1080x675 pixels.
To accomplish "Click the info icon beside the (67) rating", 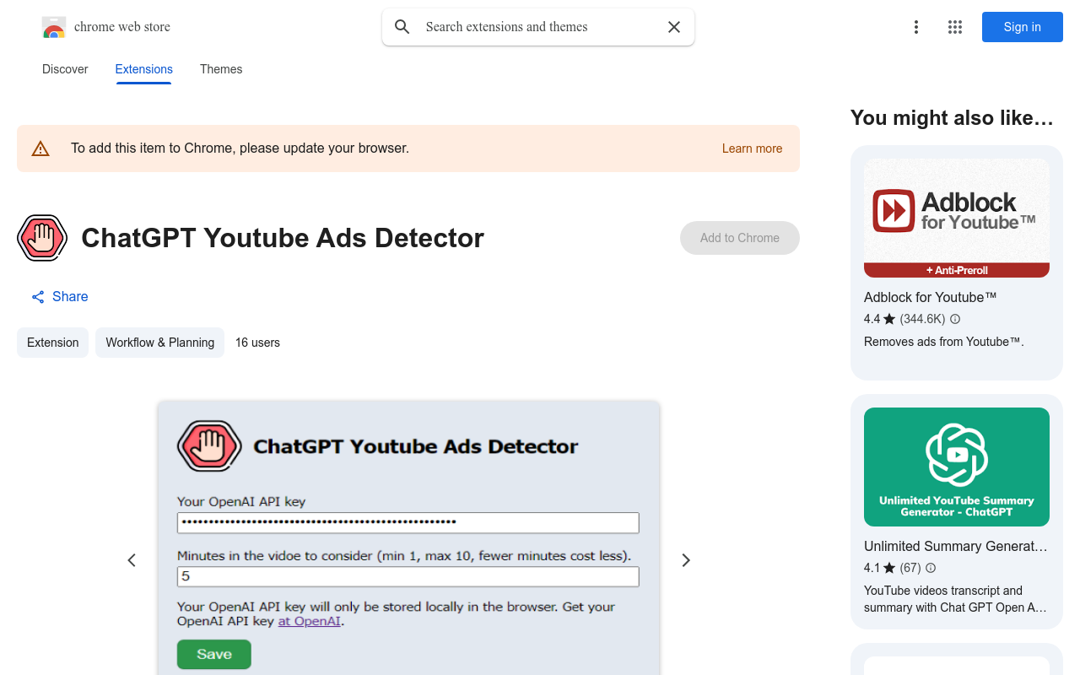I will [x=931, y=568].
